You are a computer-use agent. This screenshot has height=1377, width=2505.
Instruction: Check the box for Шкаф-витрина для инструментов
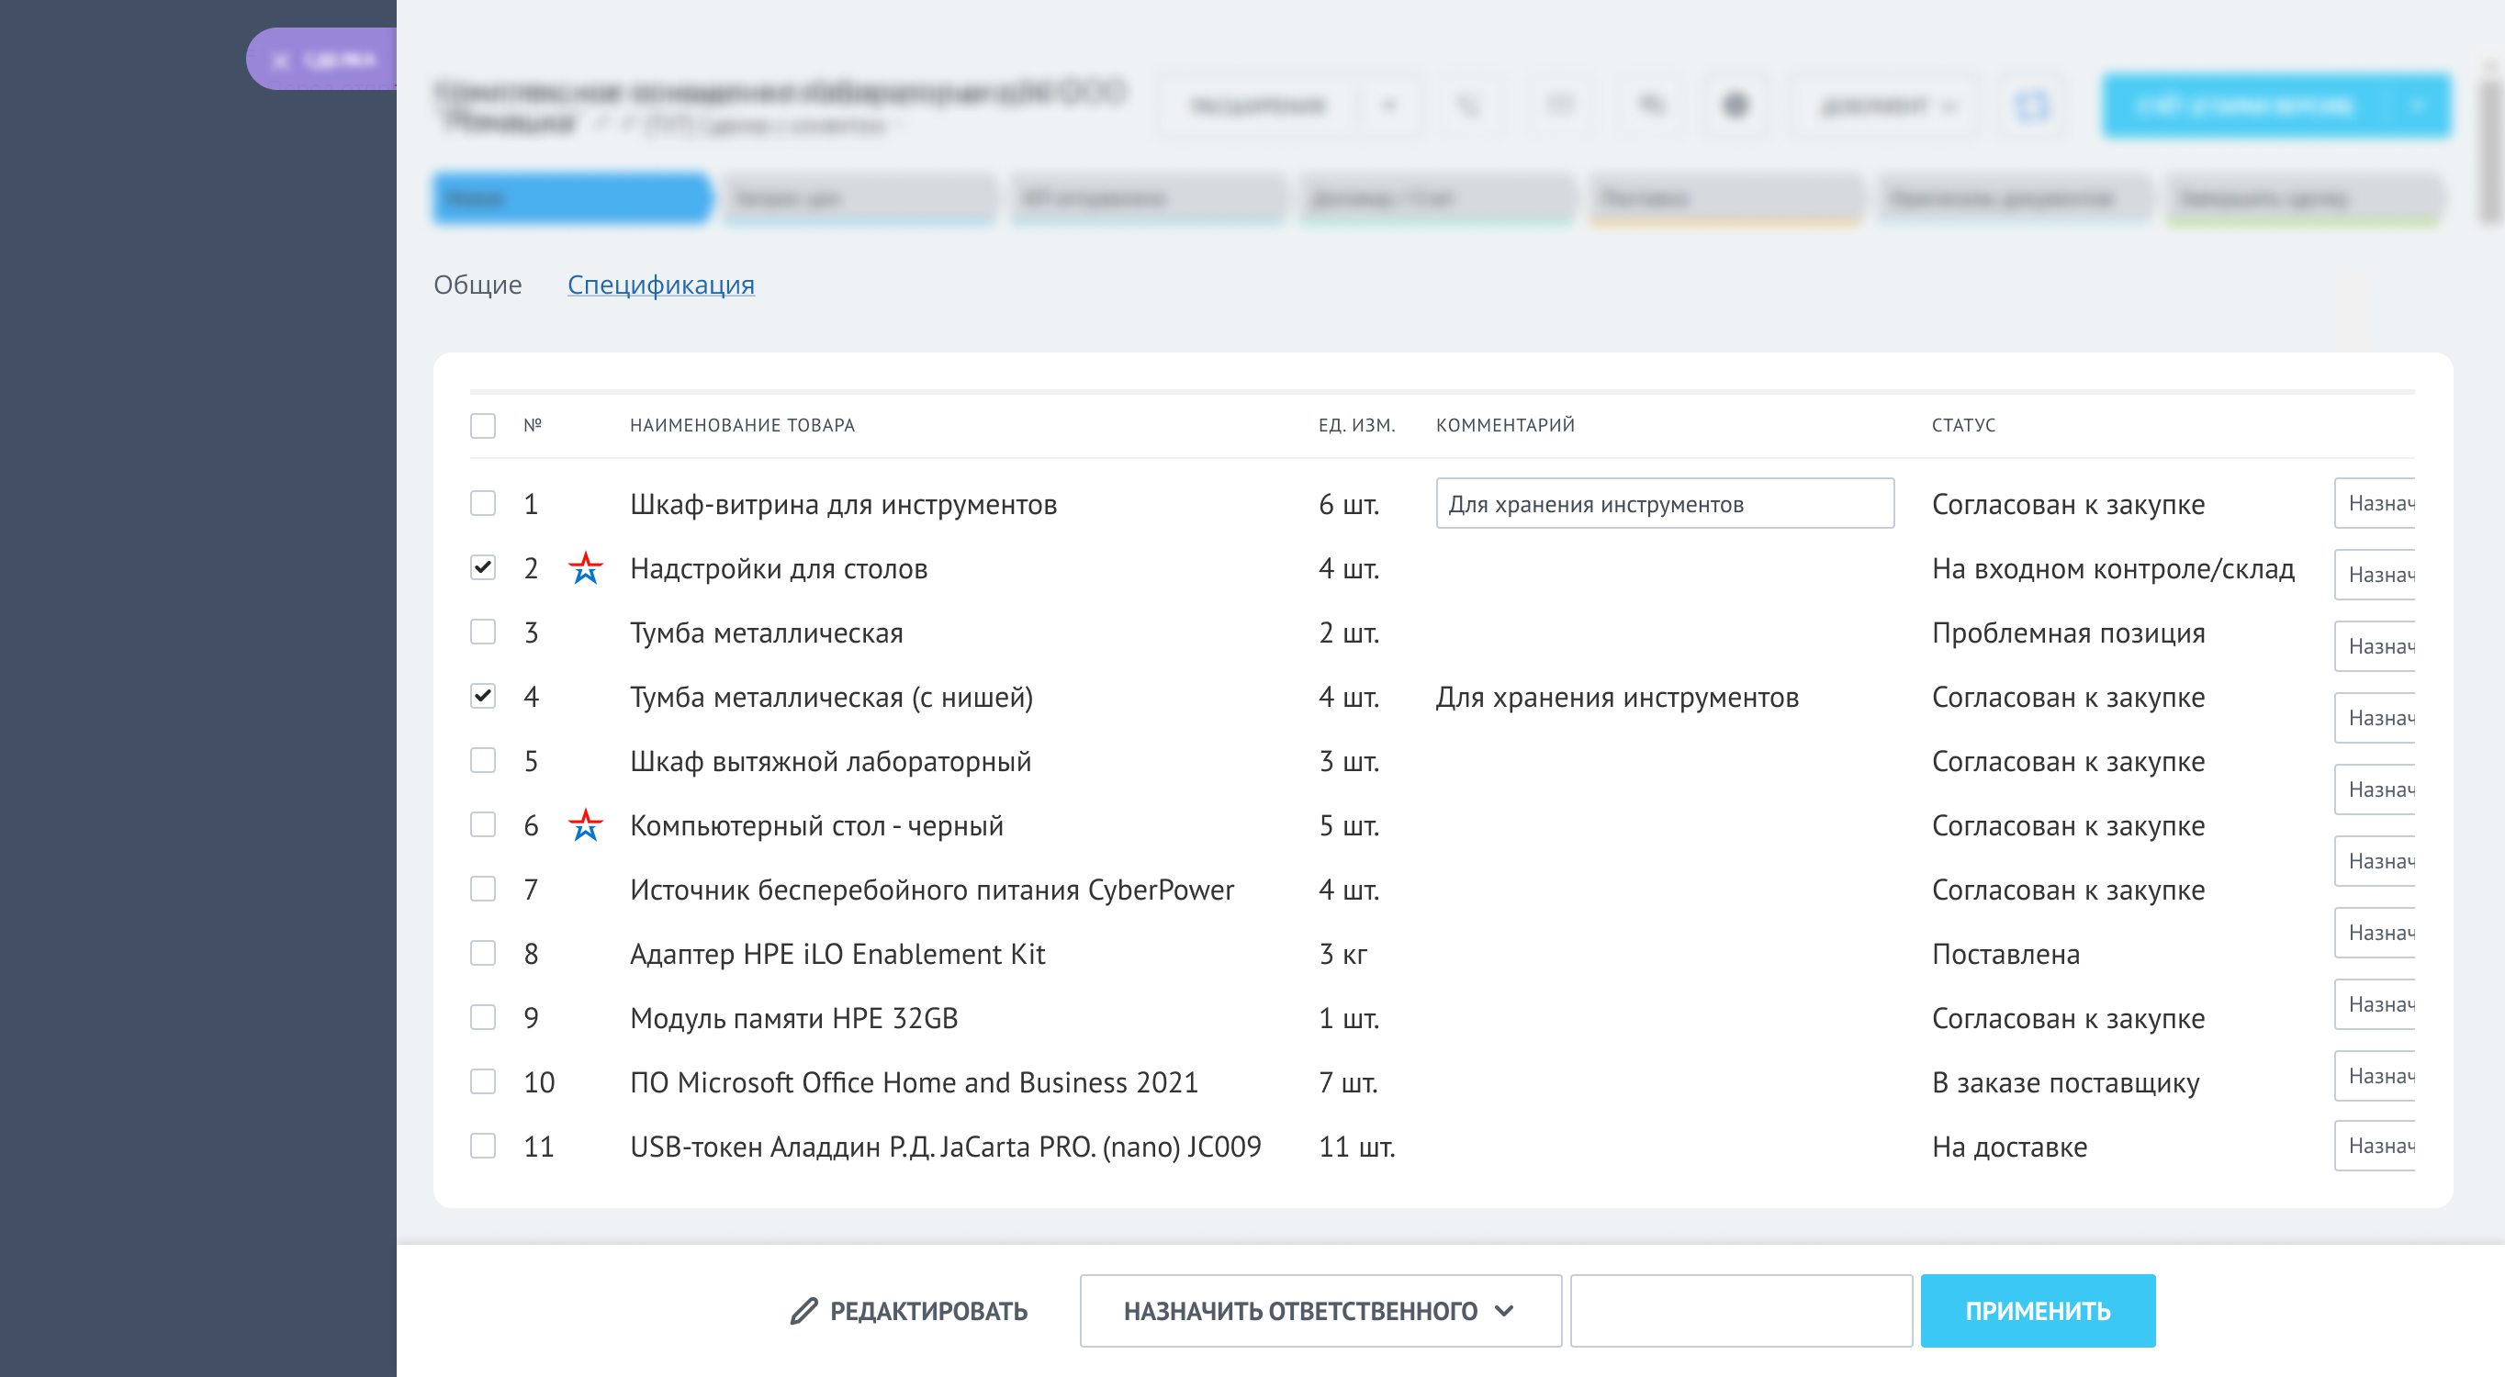coord(482,504)
